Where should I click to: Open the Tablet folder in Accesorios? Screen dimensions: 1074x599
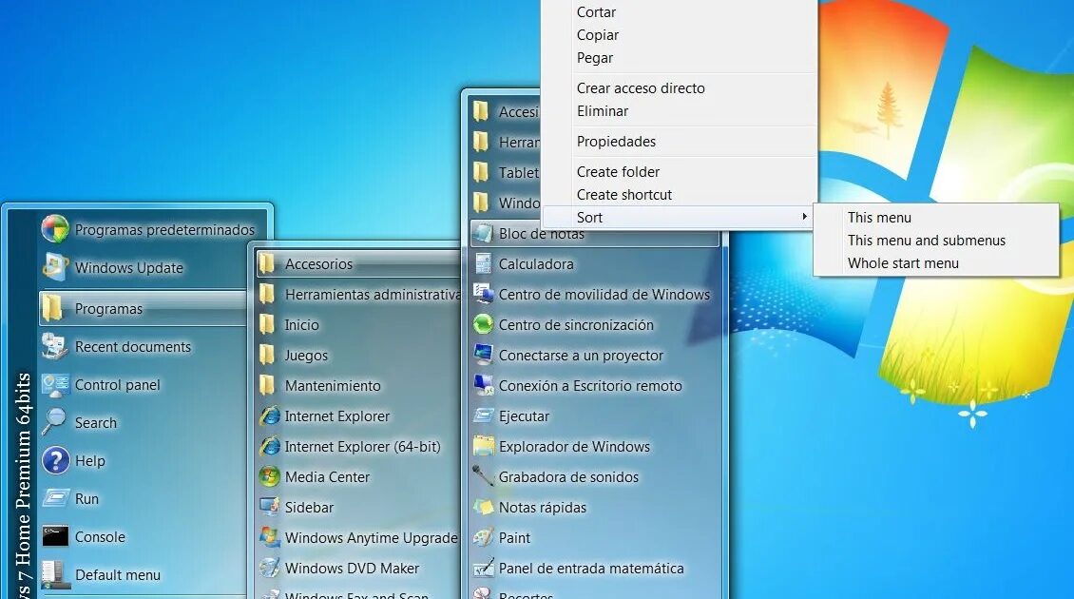coord(507,172)
